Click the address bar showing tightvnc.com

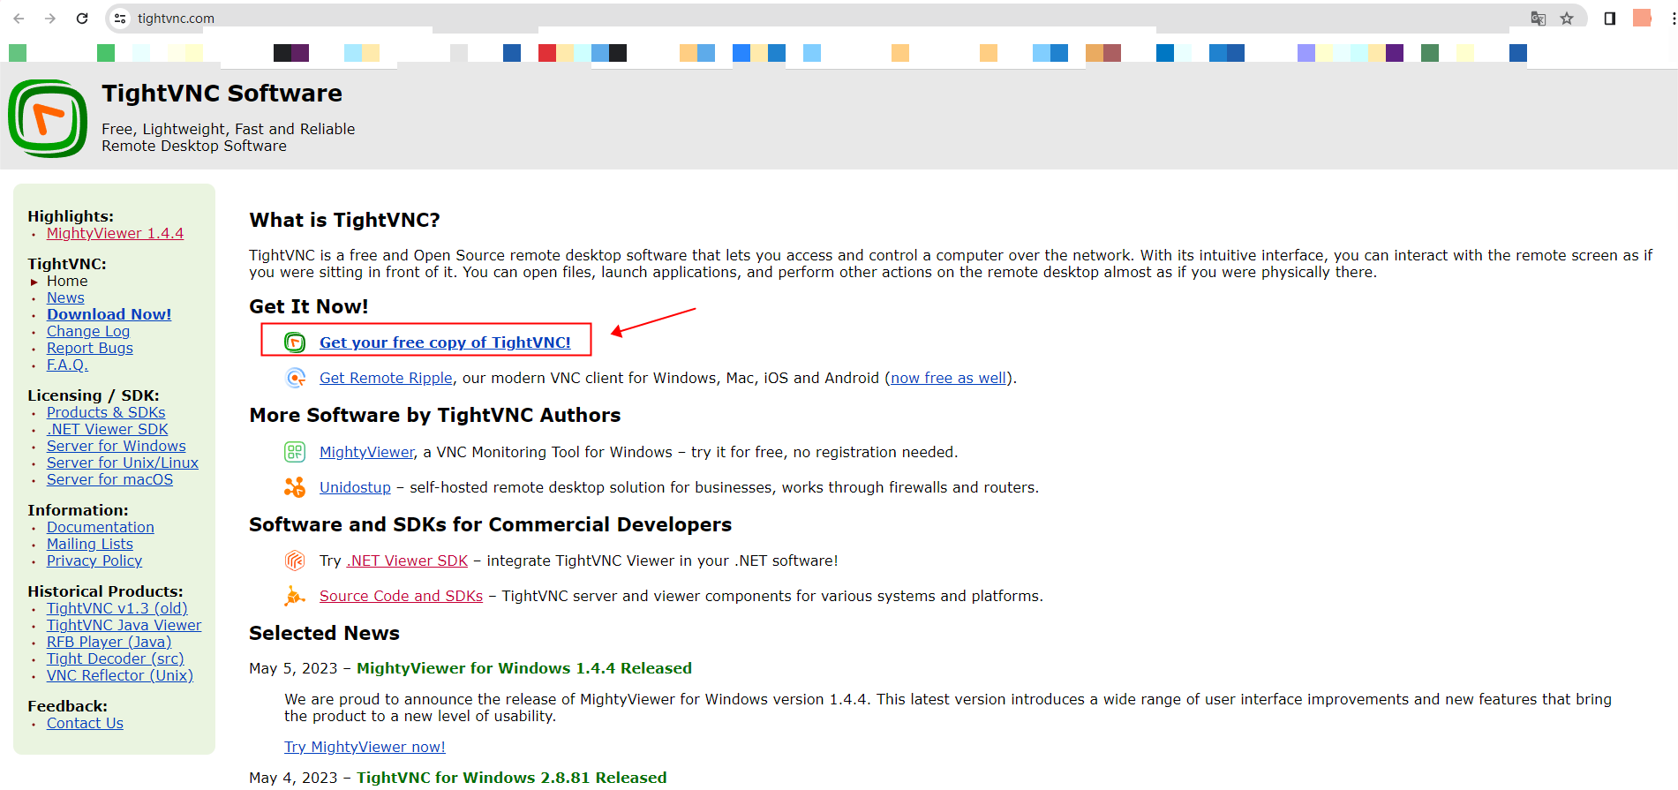[794, 19]
